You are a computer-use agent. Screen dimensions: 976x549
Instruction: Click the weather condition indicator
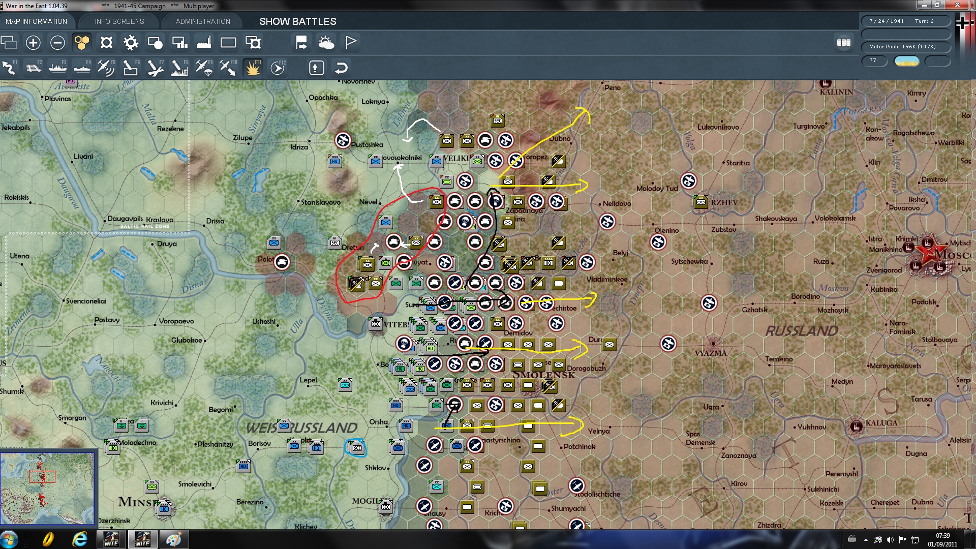click(906, 62)
